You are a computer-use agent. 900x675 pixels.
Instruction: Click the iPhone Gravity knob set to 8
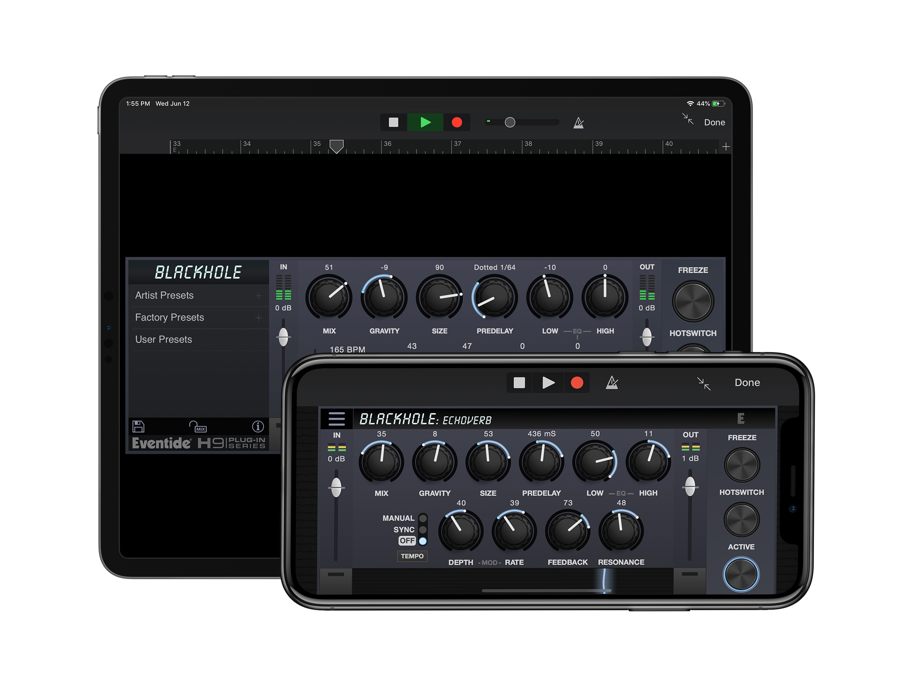click(435, 462)
